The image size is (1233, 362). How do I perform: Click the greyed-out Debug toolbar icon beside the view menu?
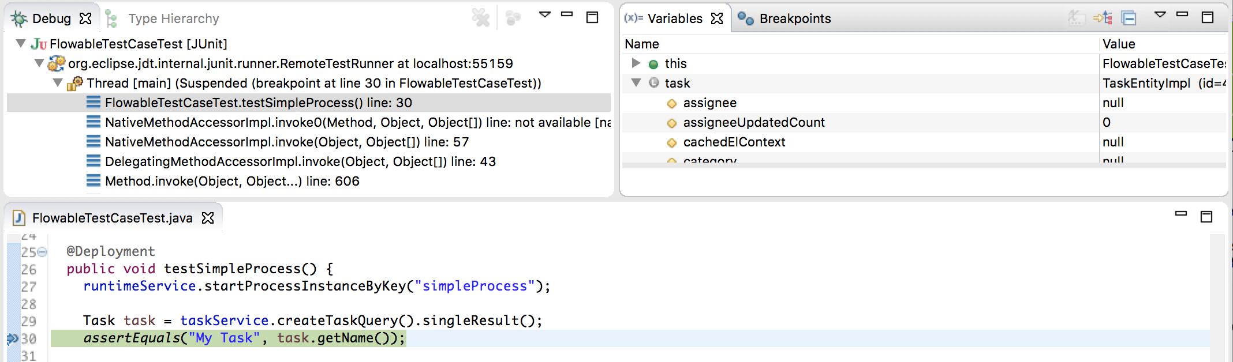(x=513, y=18)
